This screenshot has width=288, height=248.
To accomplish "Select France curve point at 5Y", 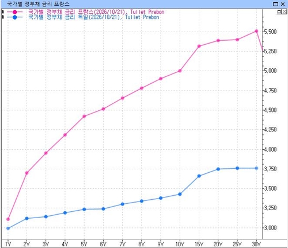I will [84, 117].
